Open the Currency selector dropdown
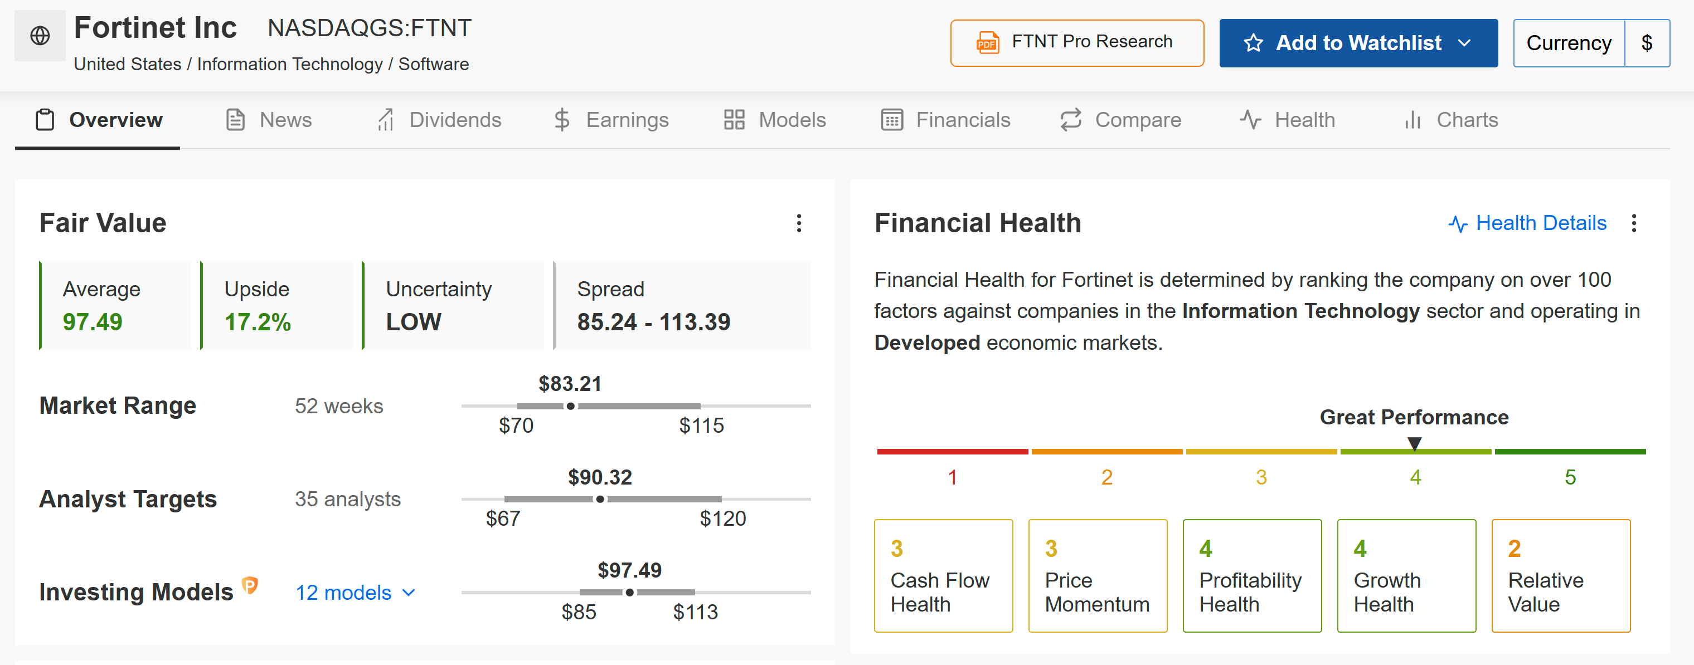This screenshot has height=665, width=1694. (1591, 43)
